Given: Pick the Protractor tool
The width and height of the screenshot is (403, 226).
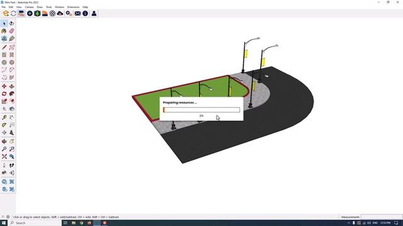Looking at the screenshot, I should 4,125.
